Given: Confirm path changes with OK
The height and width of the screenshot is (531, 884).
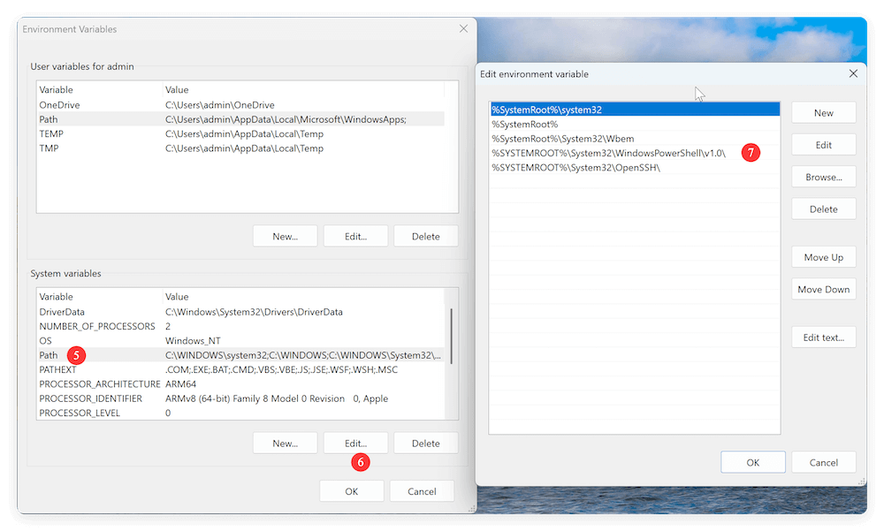Looking at the screenshot, I should pos(753,461).
